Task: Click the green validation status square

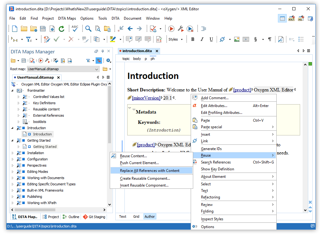Action: click(x=310, y=64)
